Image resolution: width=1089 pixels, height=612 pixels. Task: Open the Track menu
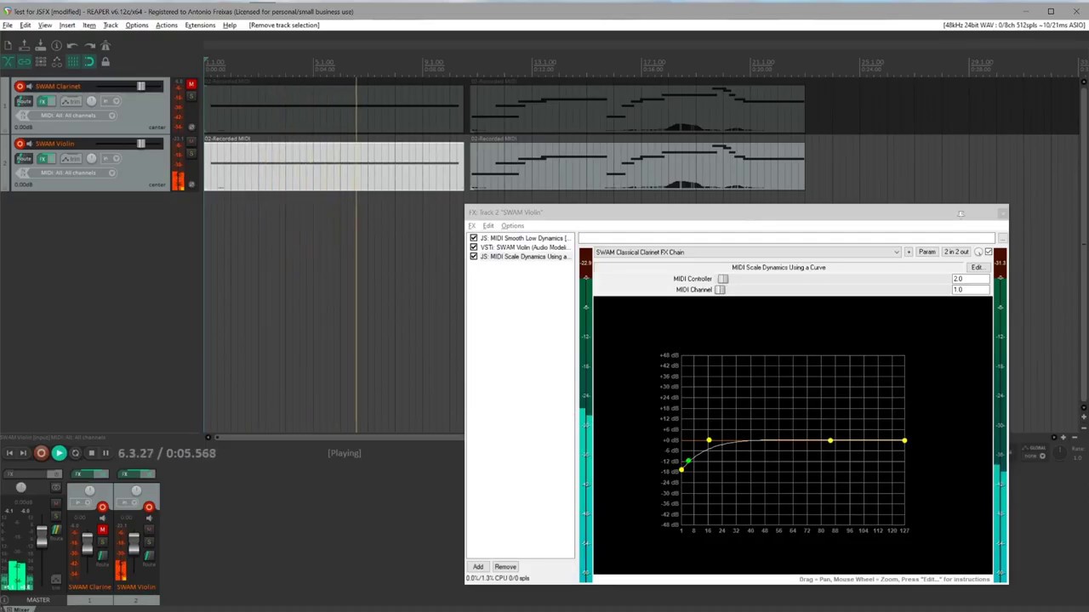[111, 25]
